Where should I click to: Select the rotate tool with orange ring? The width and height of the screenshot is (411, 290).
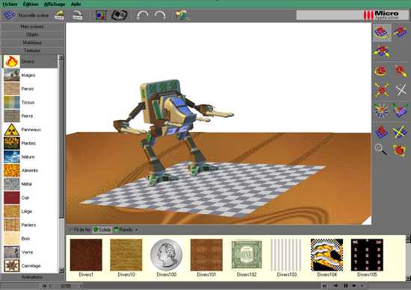point(381,71)
